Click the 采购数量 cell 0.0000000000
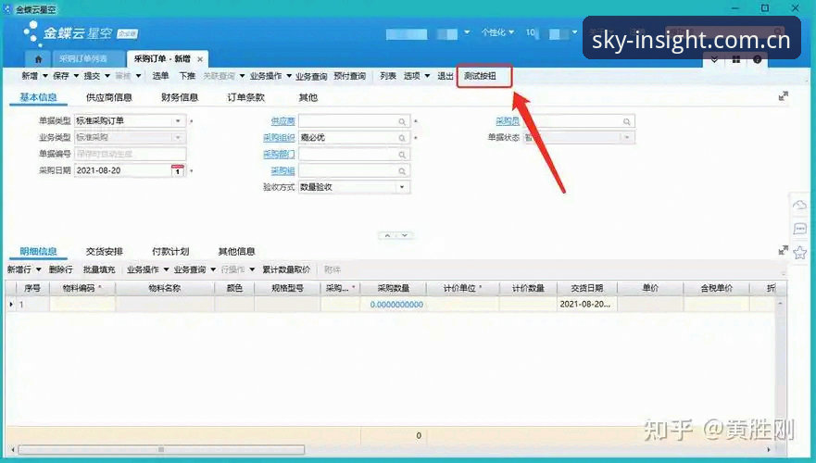This screenshot has width=816, height=463. click(x=393, y=305)
